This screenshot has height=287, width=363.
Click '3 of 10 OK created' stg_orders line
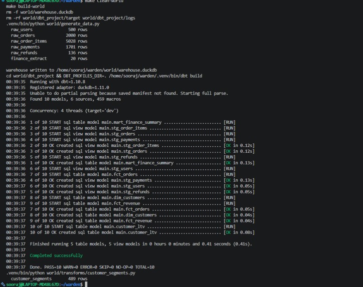(x=130, y=151)
